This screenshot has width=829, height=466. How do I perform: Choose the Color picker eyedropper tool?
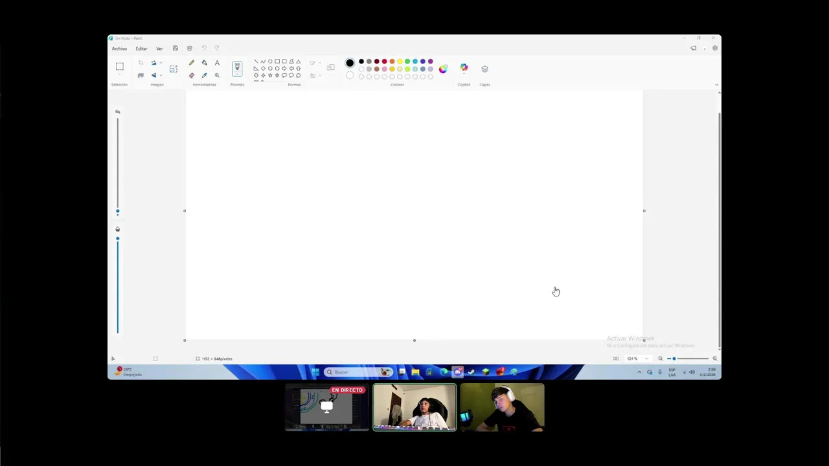point(204,75)
